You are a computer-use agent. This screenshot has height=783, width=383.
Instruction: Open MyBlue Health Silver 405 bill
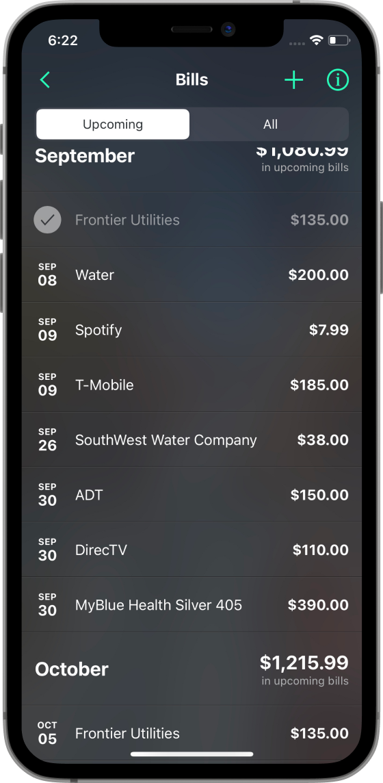tap(191, 604)
